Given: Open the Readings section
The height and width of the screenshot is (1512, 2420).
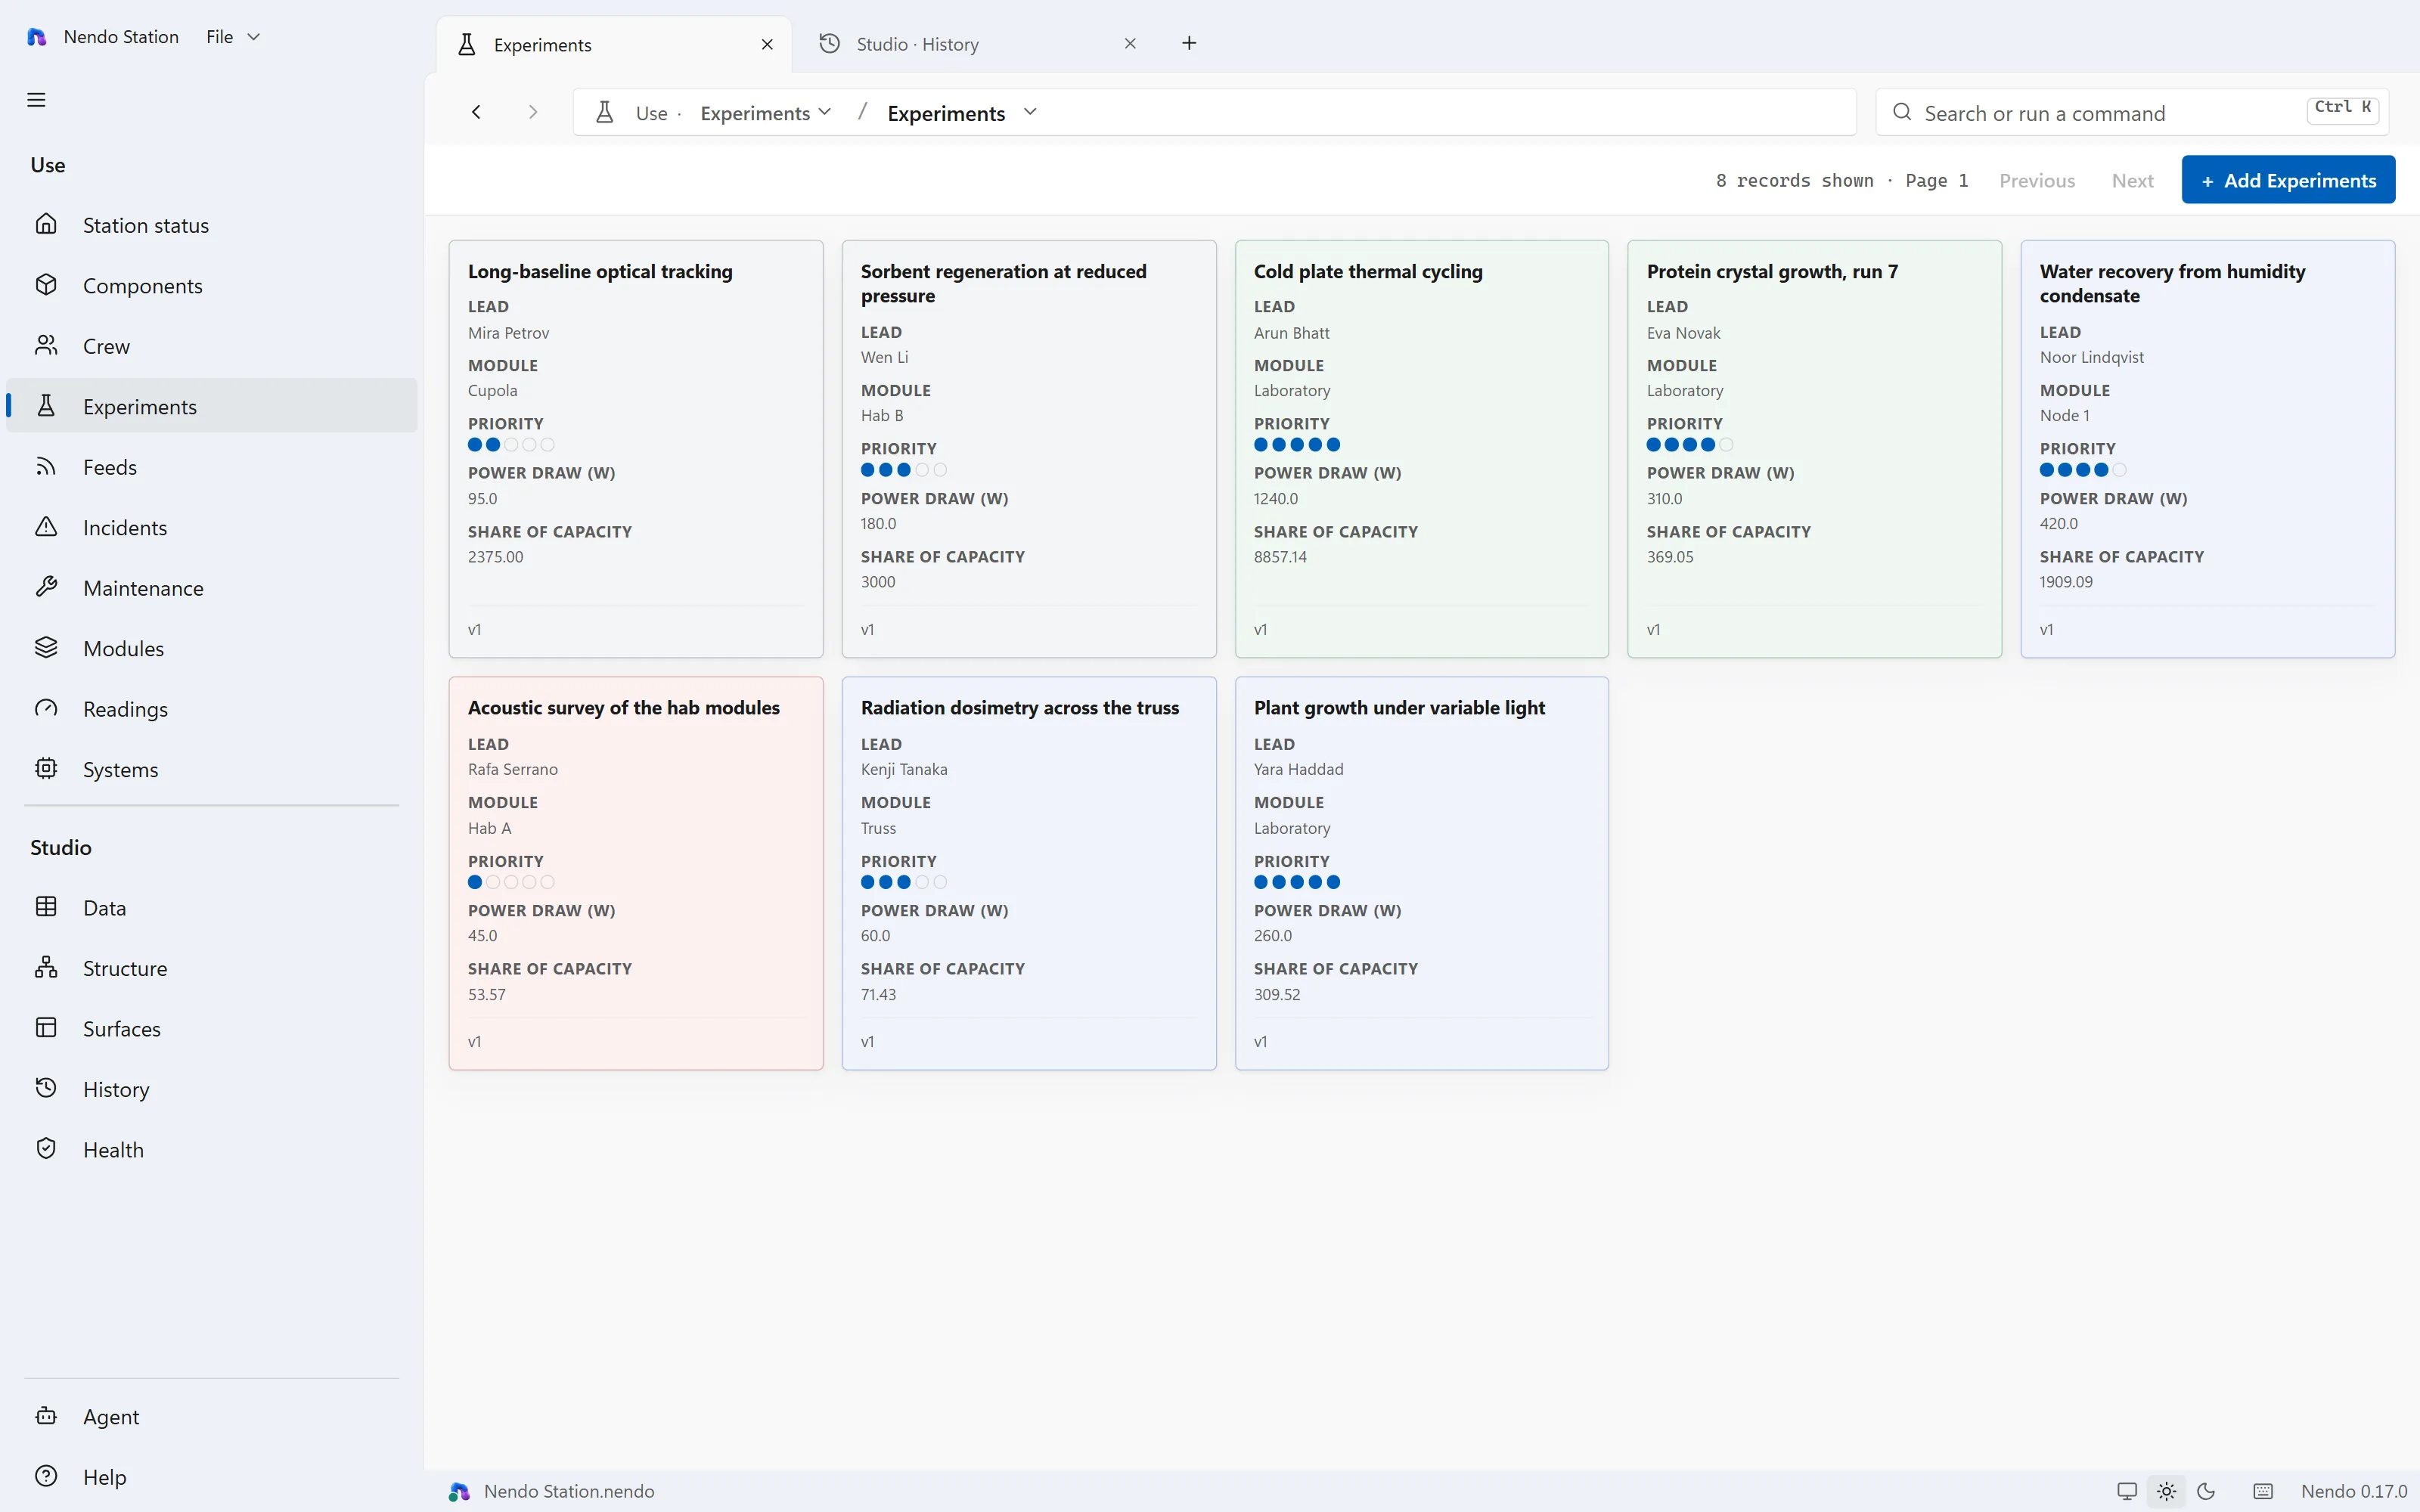Looking at the screenshot, I should point(211,709).
